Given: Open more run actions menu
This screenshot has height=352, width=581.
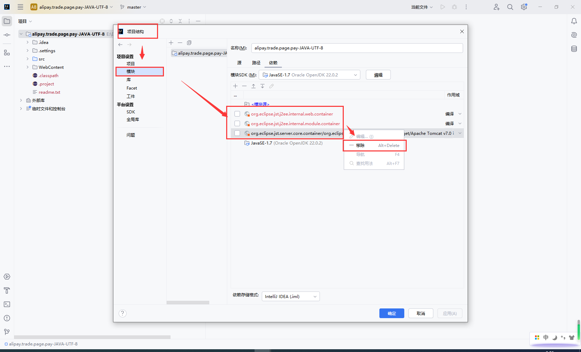Looking at the screenshot, I should pyautogui.click(x=466, y=7).
